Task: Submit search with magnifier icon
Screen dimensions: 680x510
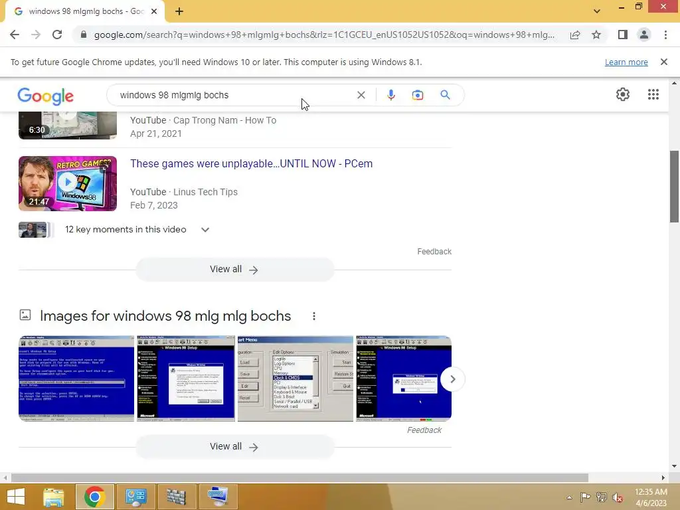Action: (445, 95)
